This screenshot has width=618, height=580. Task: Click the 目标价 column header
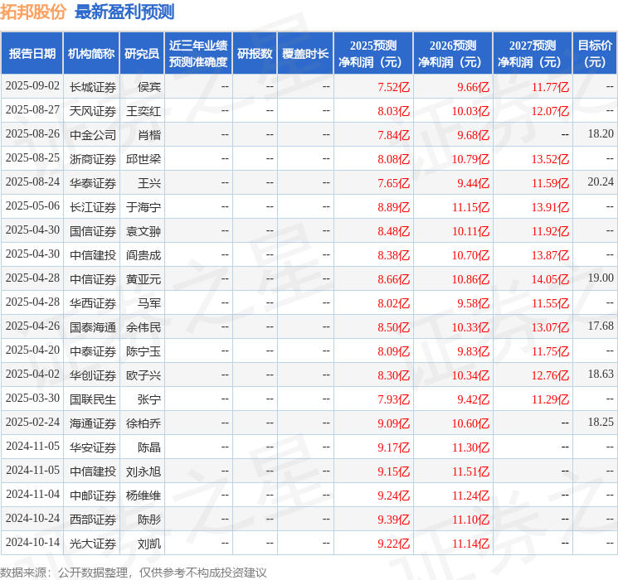(595, 53)
